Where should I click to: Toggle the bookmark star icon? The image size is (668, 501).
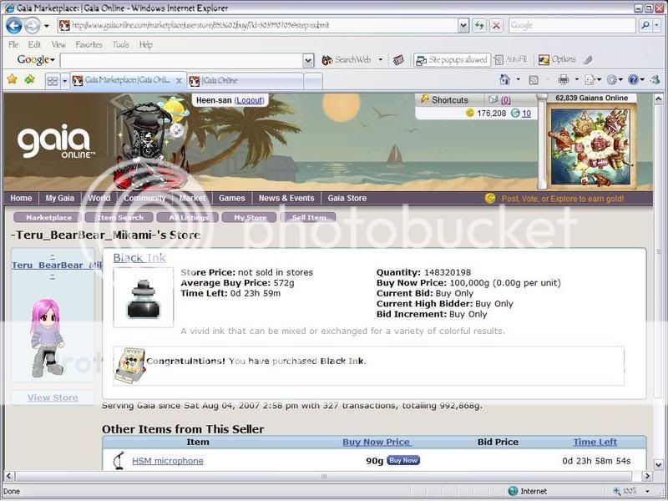tap(14, 80)
